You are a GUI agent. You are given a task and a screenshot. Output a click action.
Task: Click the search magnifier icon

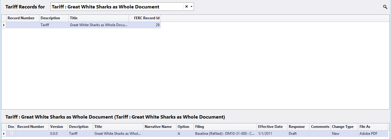[x=385, y=7]
